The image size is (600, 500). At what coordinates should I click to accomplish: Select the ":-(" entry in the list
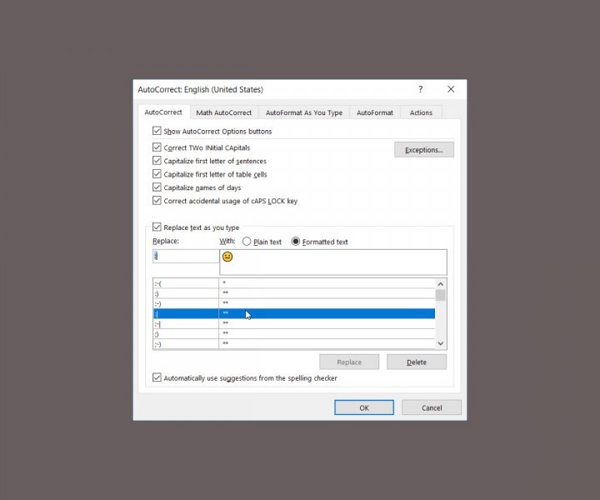pyautogui.click(x=294, y=283)
